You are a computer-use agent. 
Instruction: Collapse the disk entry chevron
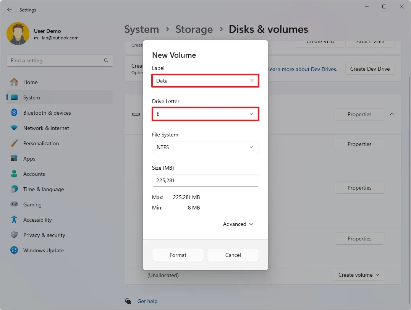392,114
